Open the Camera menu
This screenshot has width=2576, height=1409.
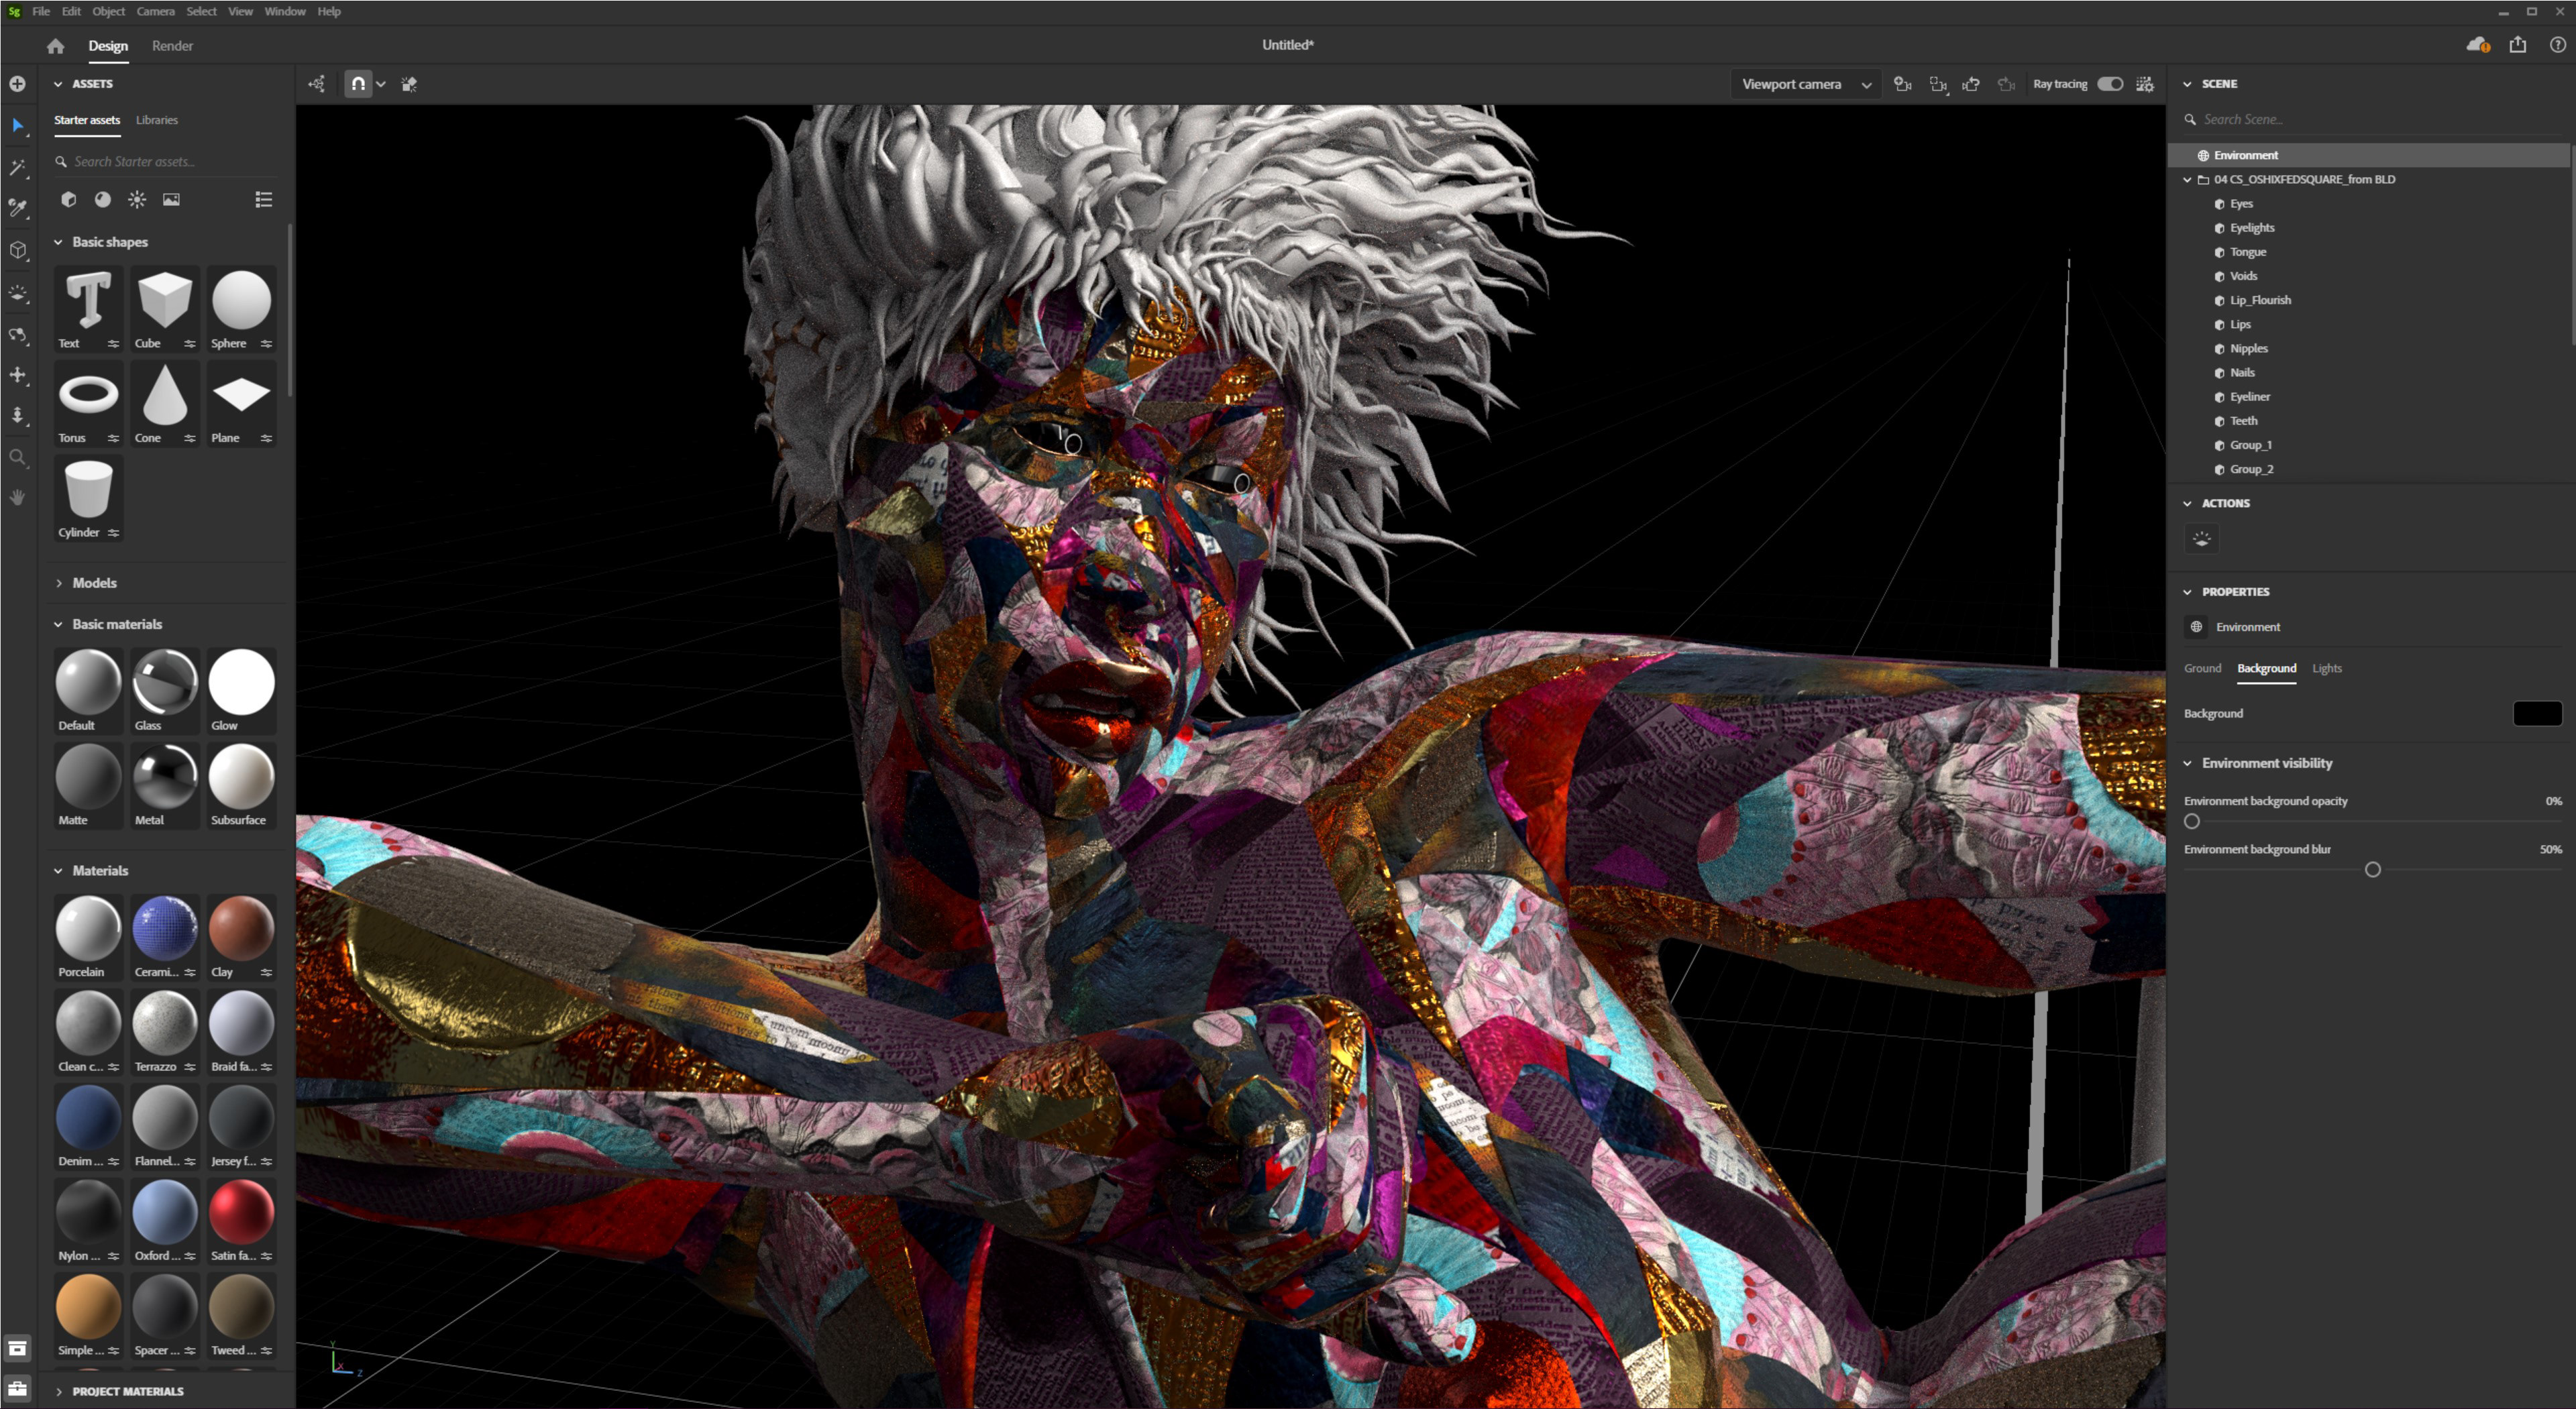pos(155,12)
